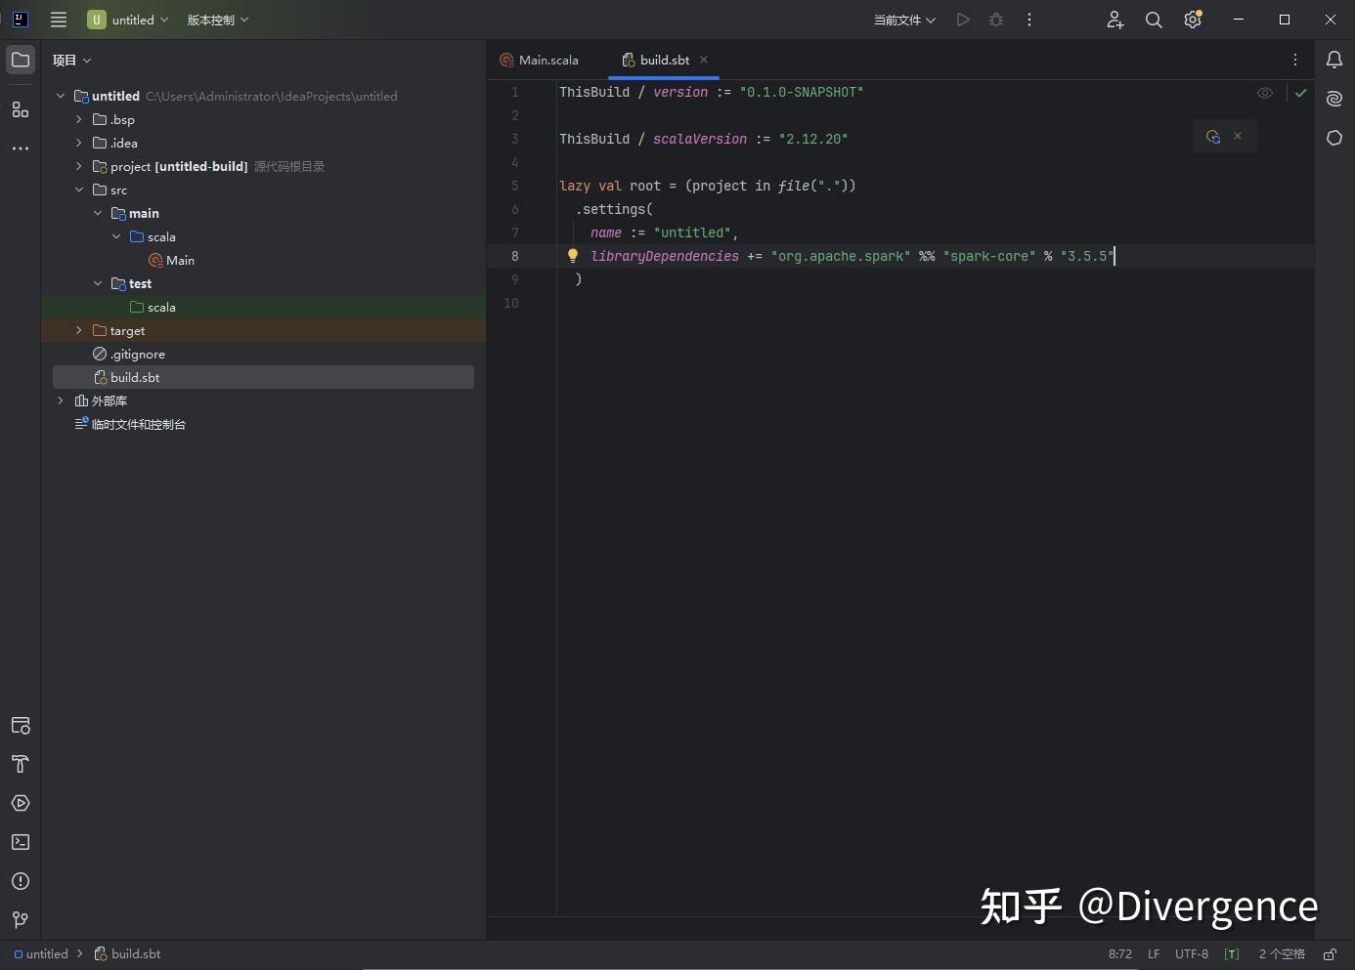Select the Build tool window hammer icon
This screenshot has height=970, width=1355.
[x=20, y=765]
